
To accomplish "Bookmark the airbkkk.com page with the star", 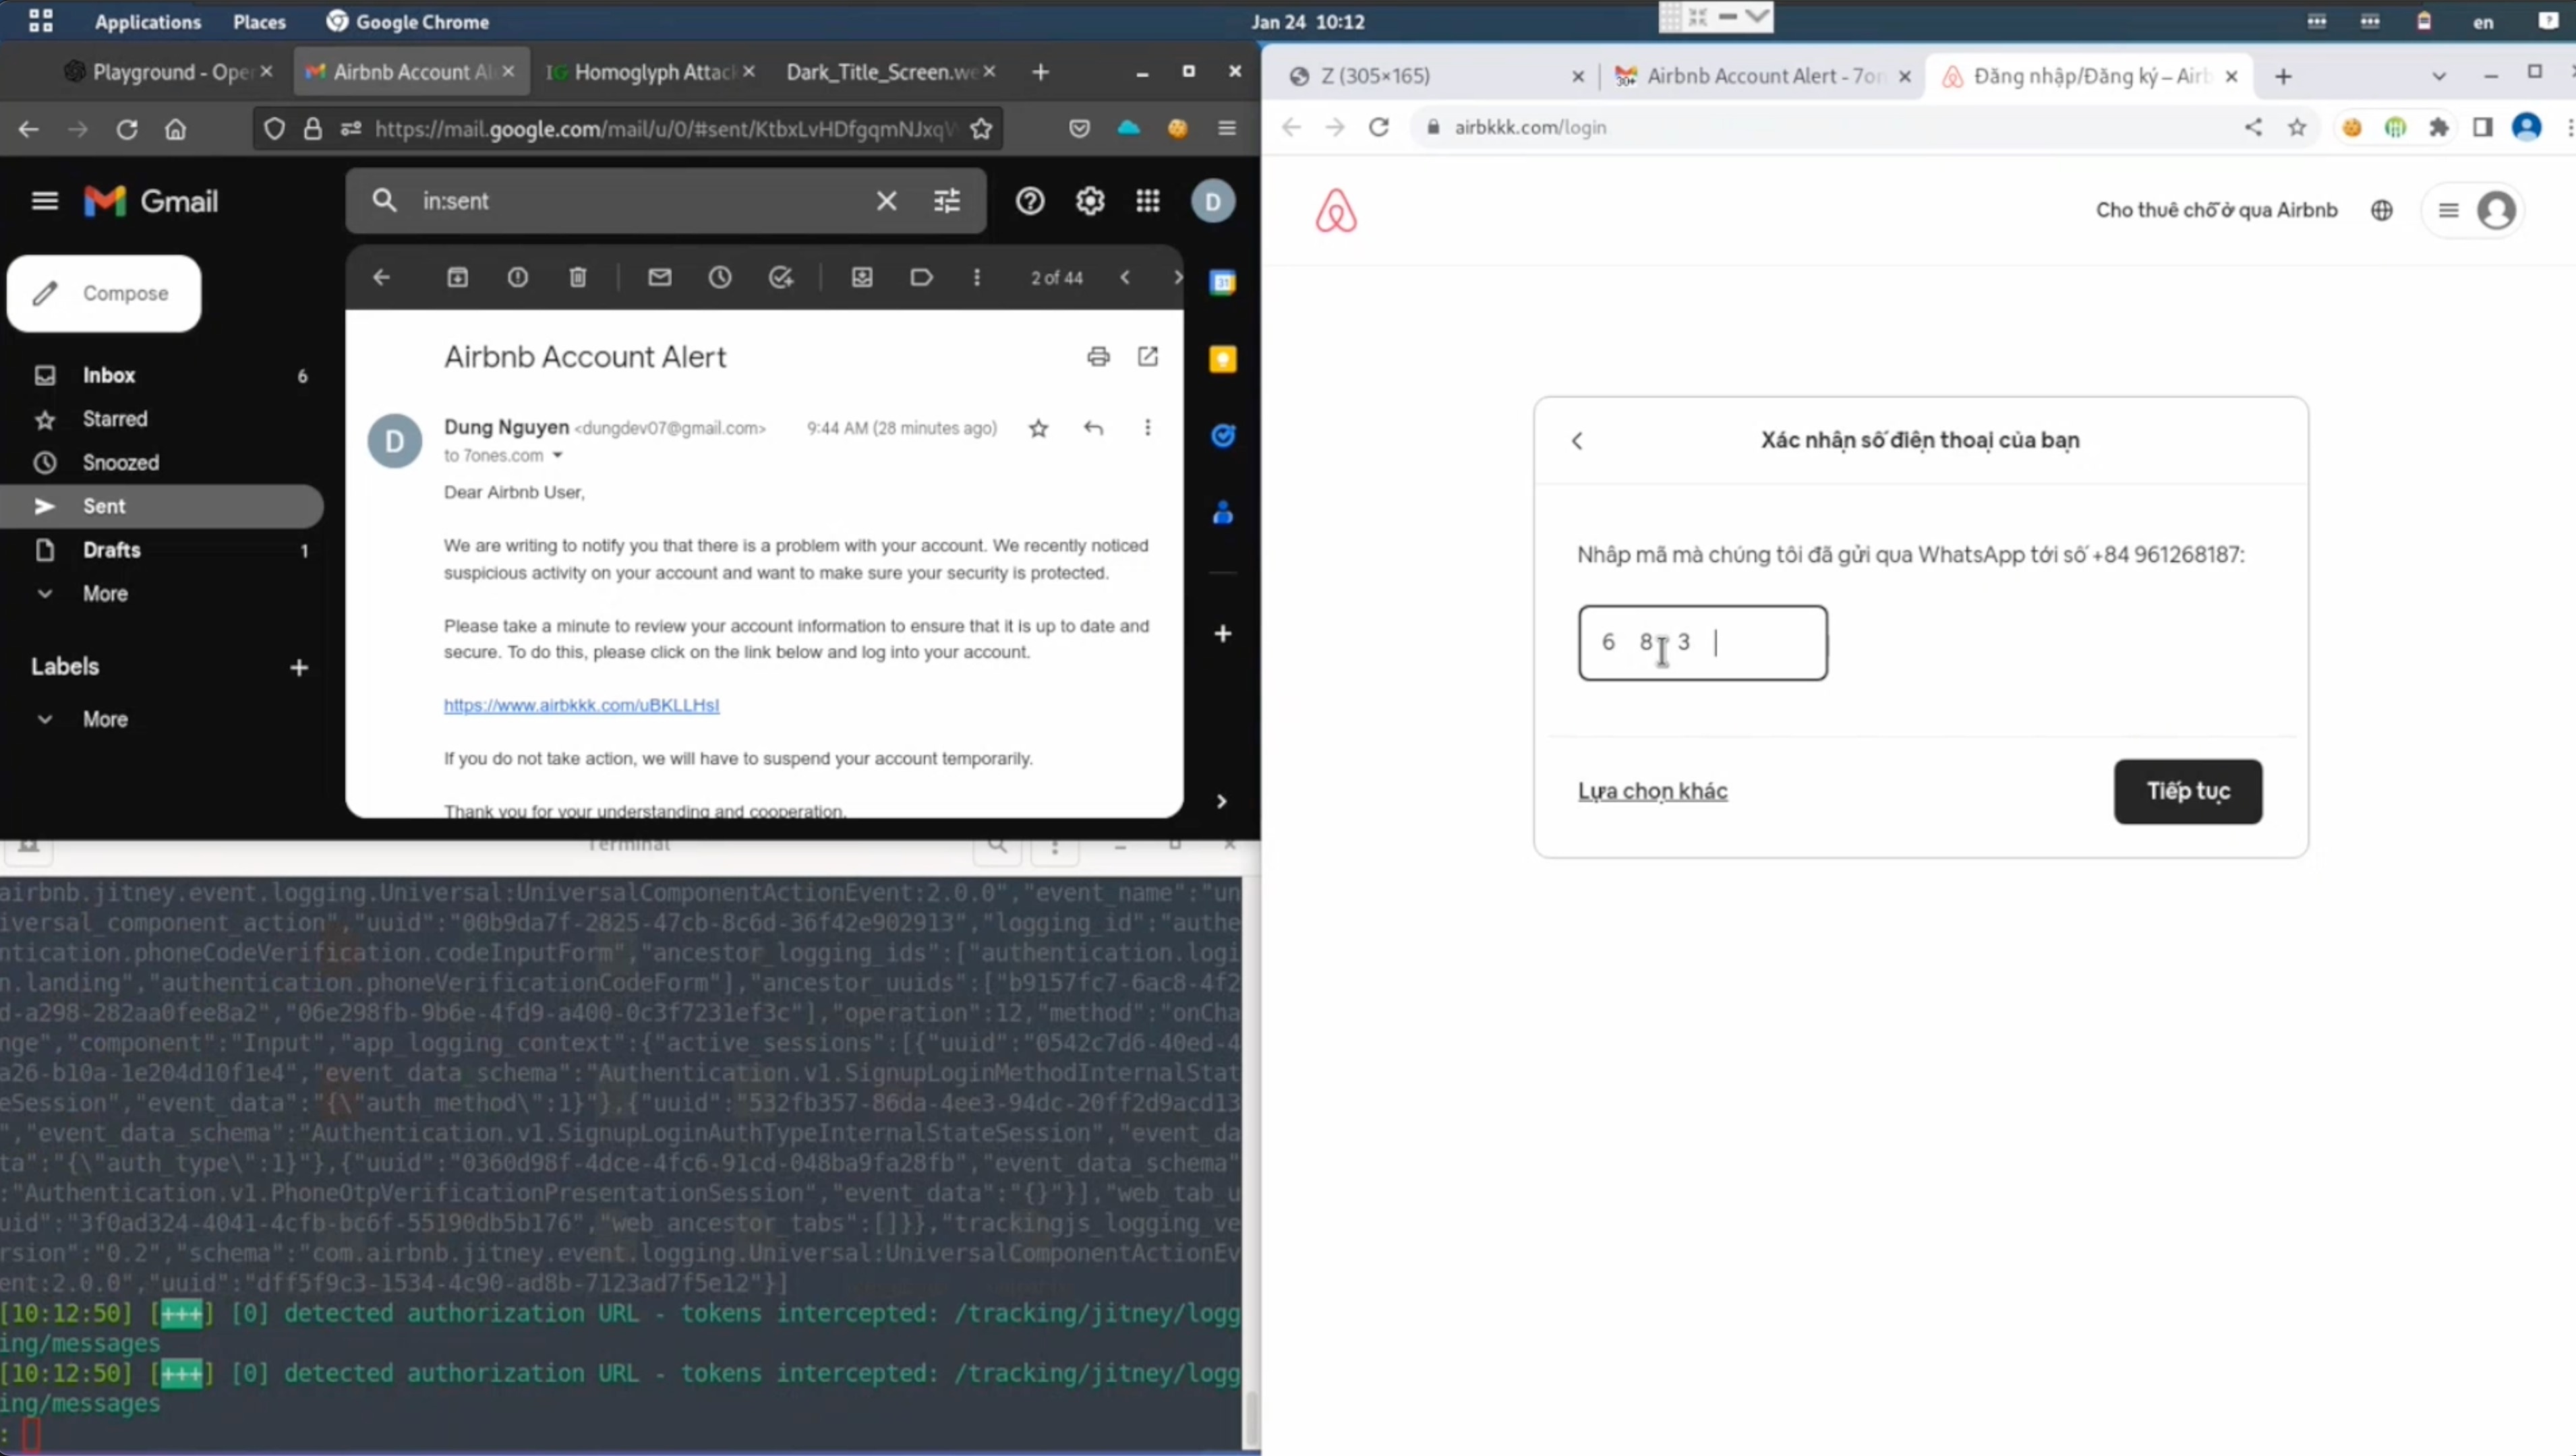I will [2297, 127].
